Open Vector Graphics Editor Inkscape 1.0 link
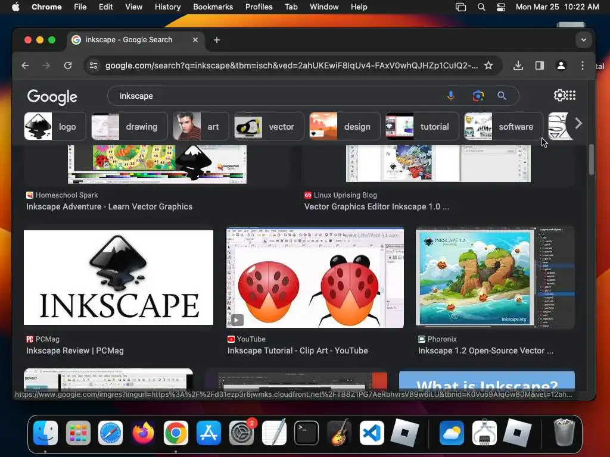610x457 pixels. coord(376,206)
